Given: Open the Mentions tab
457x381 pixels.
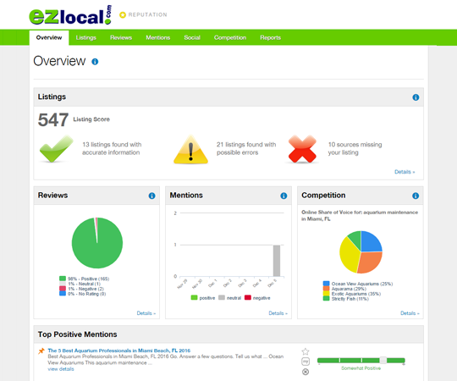Looking at the screenshot, I should point(158,37).
